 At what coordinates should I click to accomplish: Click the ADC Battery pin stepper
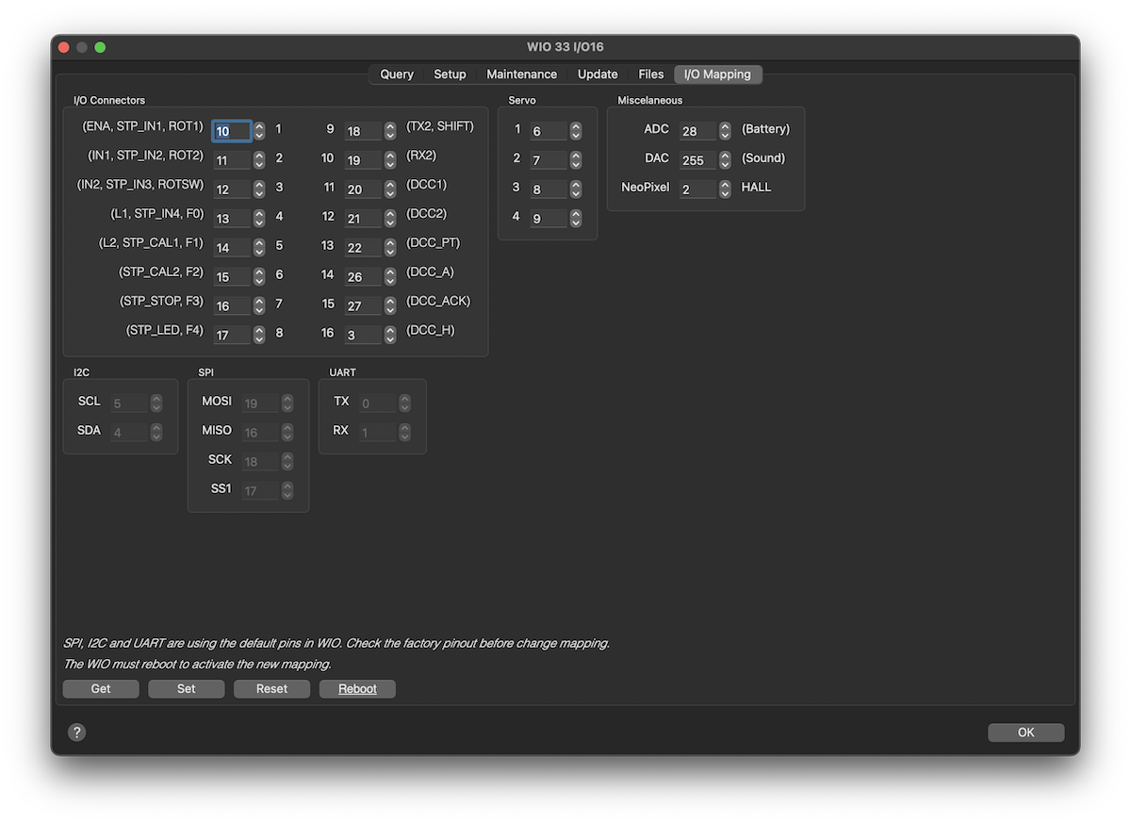(725, 130)
